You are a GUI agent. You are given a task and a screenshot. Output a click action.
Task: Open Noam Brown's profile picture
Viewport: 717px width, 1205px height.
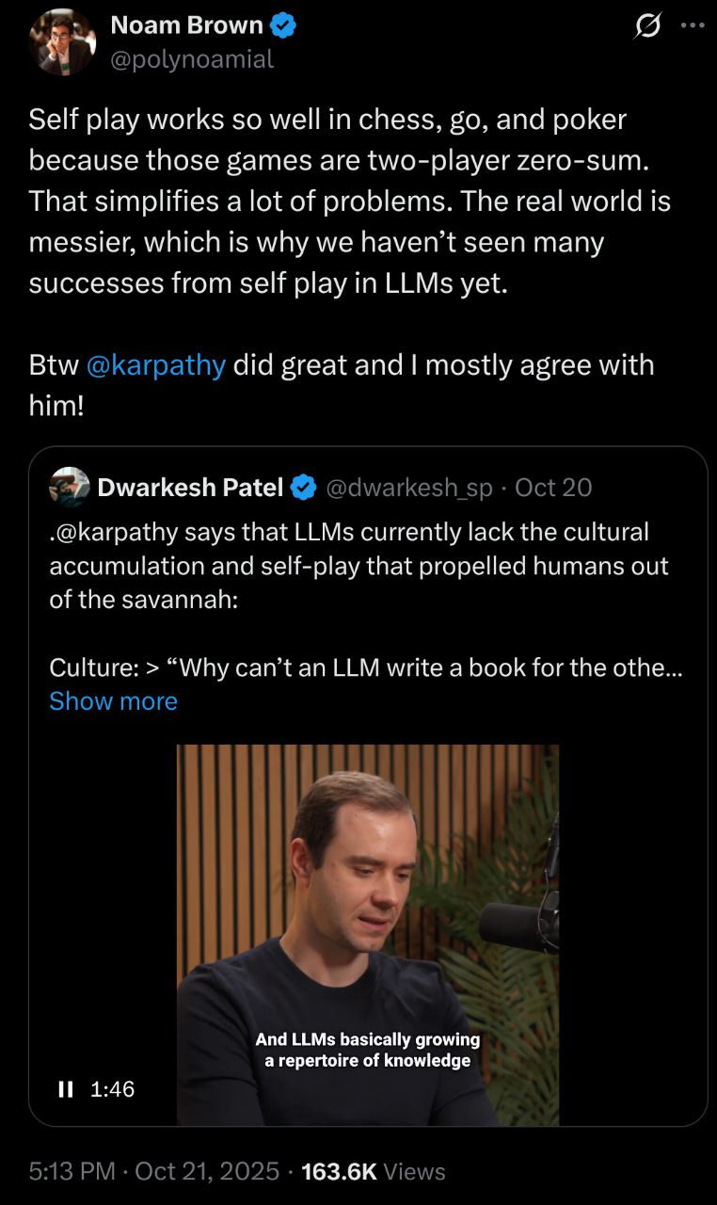coord(62,42)
